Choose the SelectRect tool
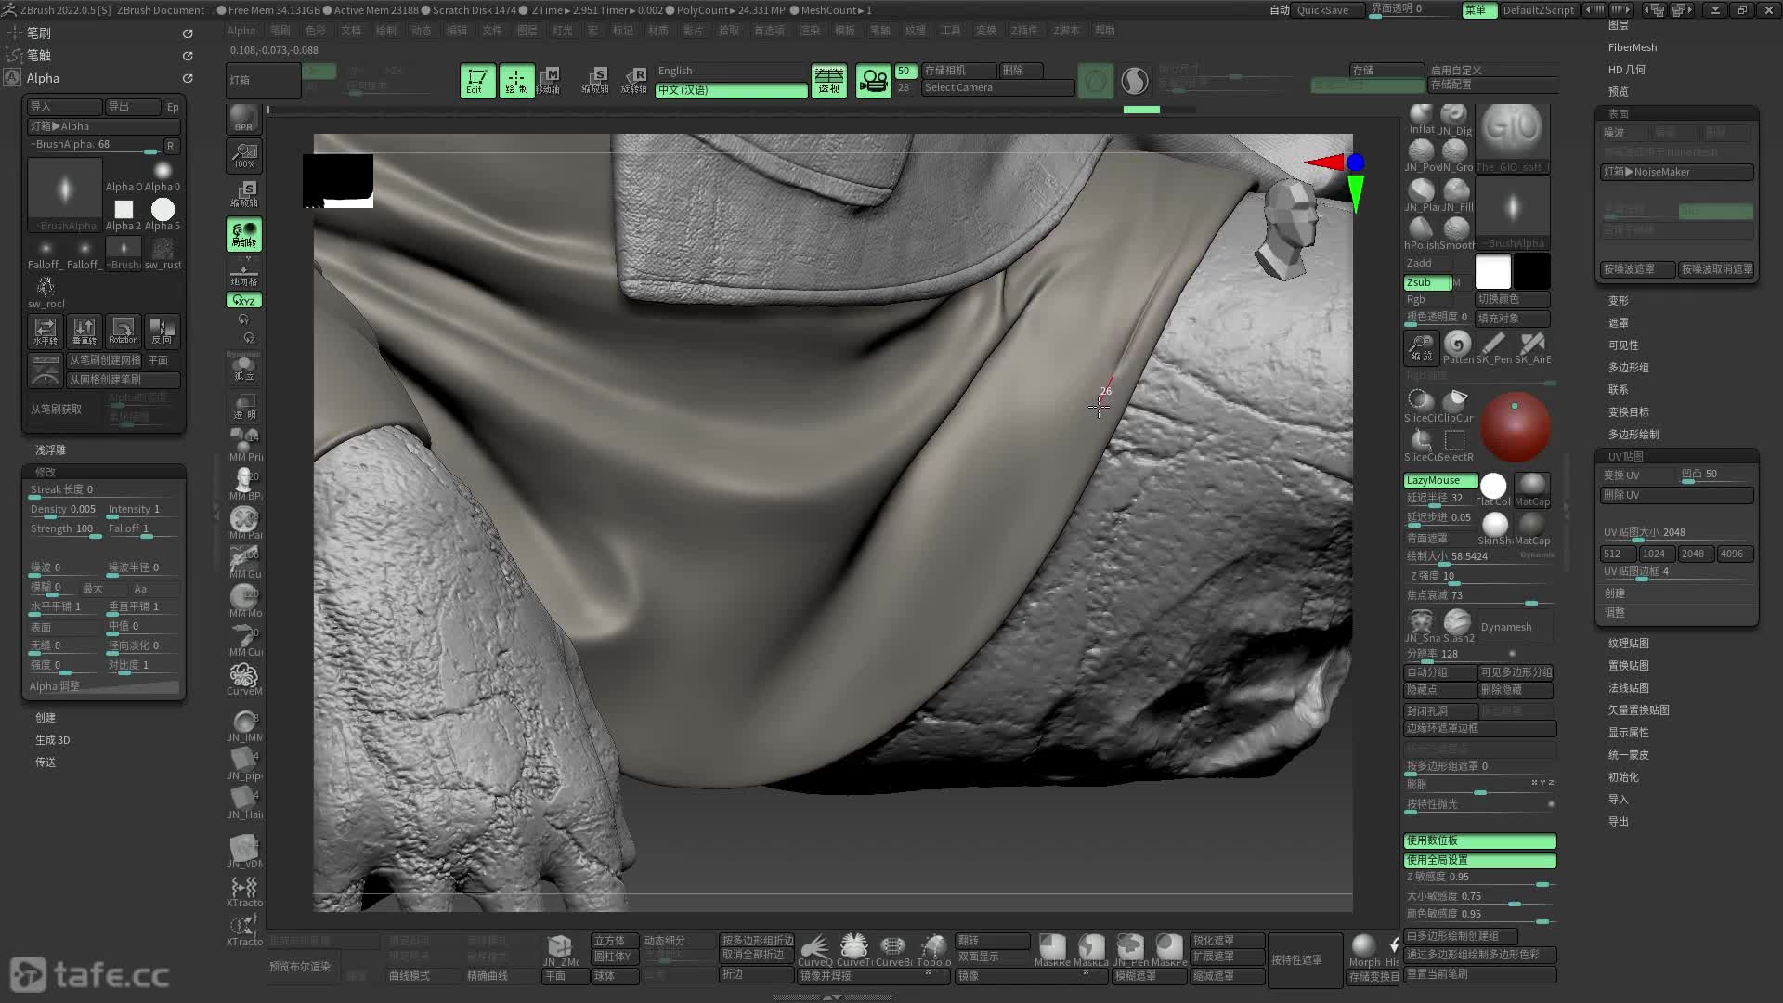This screenshot has height=1003, width=1783. coord(1455,444)
